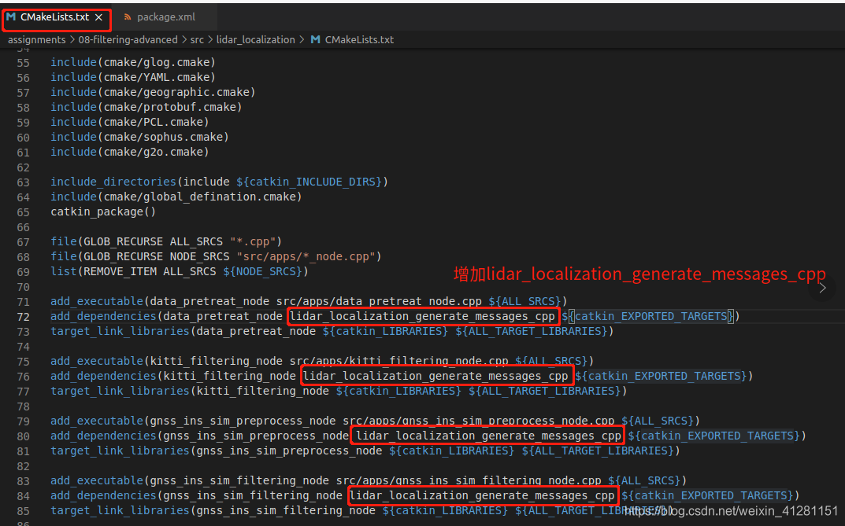Click add_executable for kitti_filtering_node

tap(322, 361)
